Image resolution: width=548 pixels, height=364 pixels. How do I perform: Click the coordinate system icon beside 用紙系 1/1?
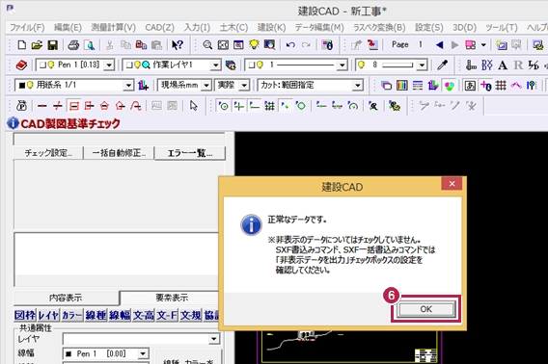point(143,85)
